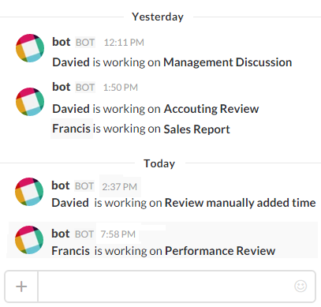Click the Today date divider

click(159, 163)
